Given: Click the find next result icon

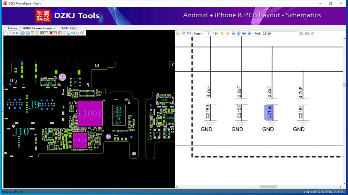Looking at the screenshot, I should point(307,34).
